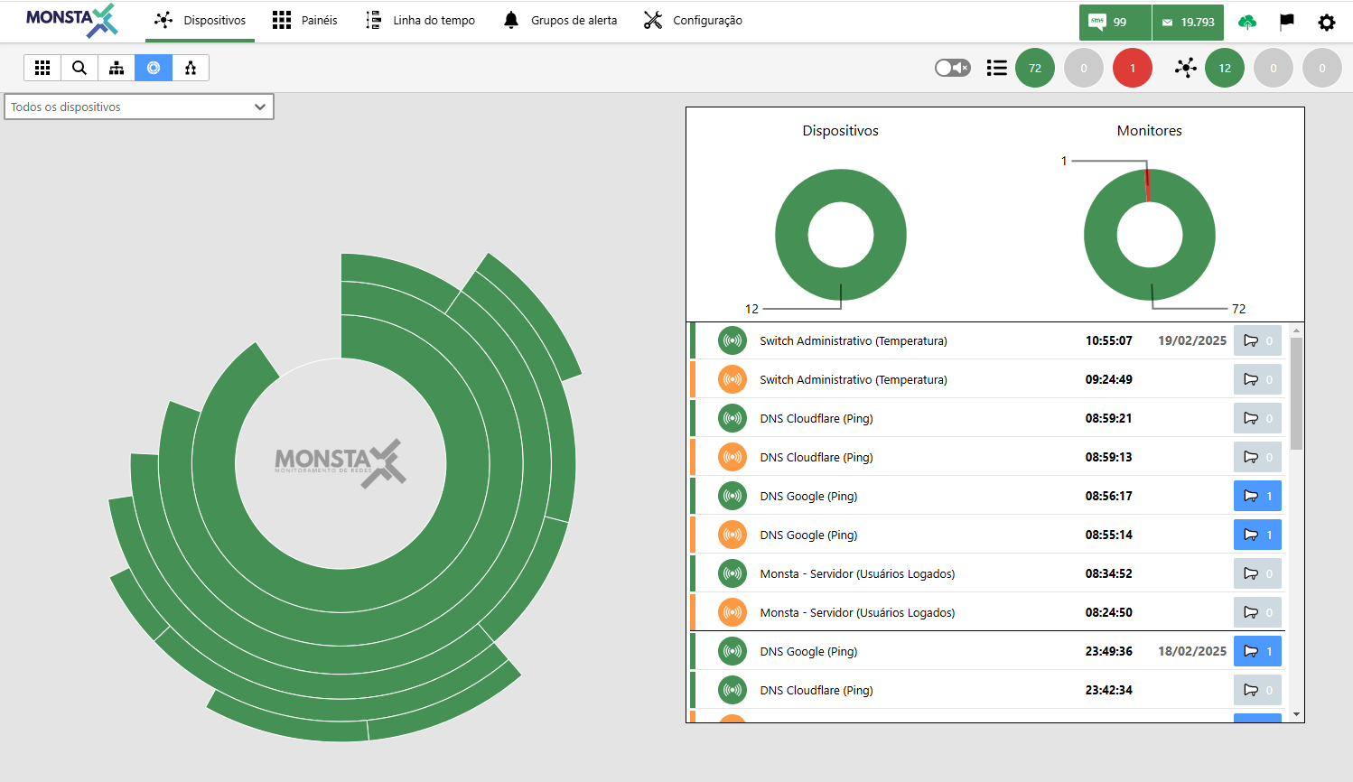Click orange icon of 08:55:14 DNS Google

[x=732, y=535]
